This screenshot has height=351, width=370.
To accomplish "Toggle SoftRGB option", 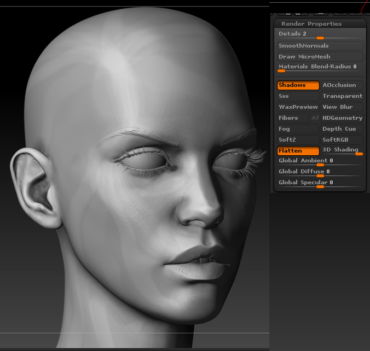I will [342, 140].
